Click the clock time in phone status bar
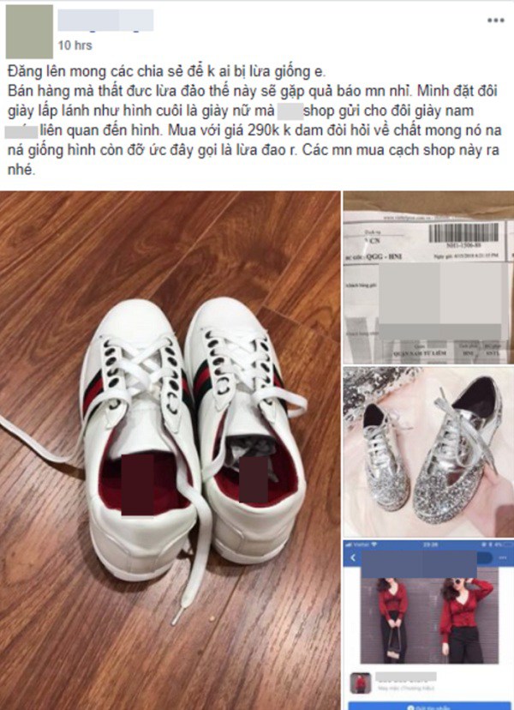 click(428, 545)
